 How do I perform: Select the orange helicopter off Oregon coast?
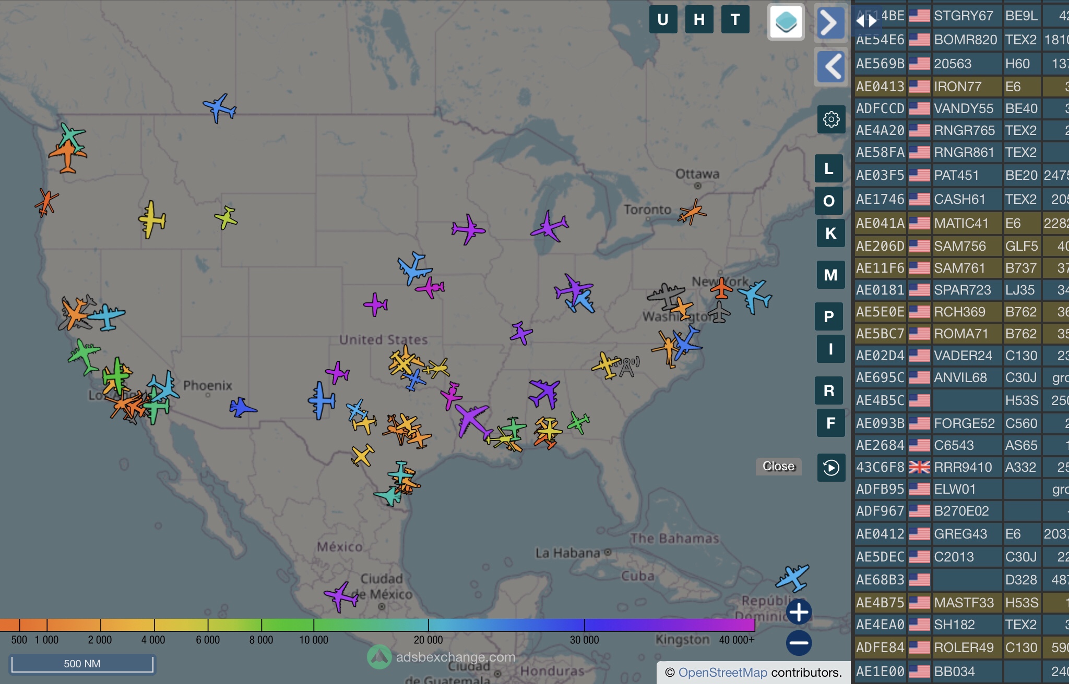tap(46, 203)
